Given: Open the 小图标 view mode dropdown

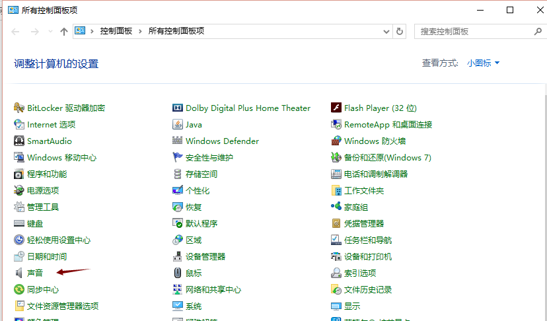Looking at the screenshot, I should (483, 63).
